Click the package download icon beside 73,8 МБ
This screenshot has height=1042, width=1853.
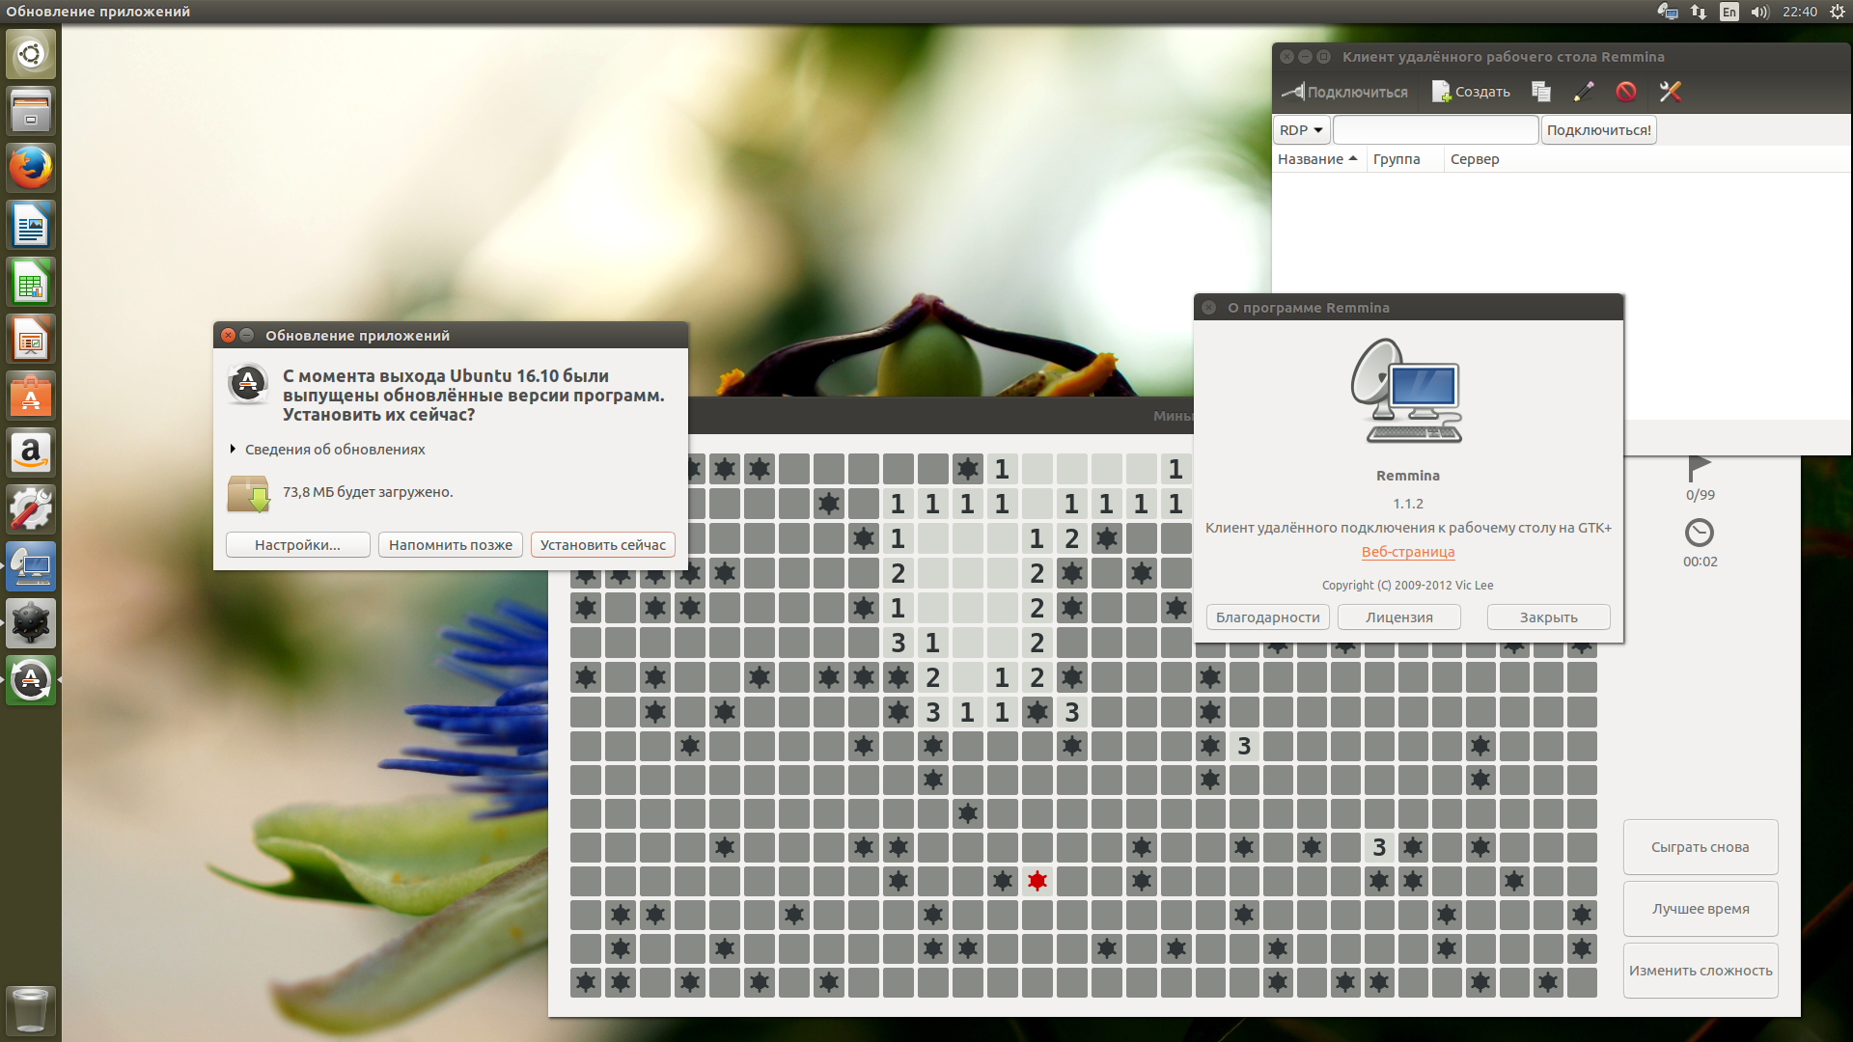[x=248, y=493]
